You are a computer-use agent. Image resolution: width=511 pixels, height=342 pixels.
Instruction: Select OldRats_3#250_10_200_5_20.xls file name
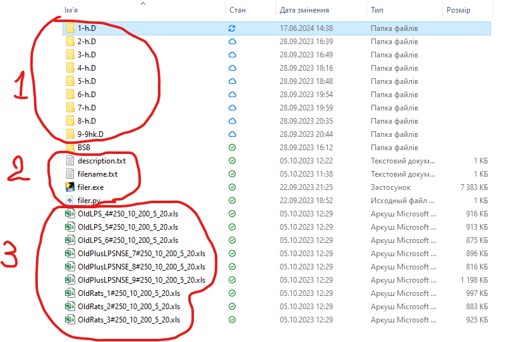point(129,320)
